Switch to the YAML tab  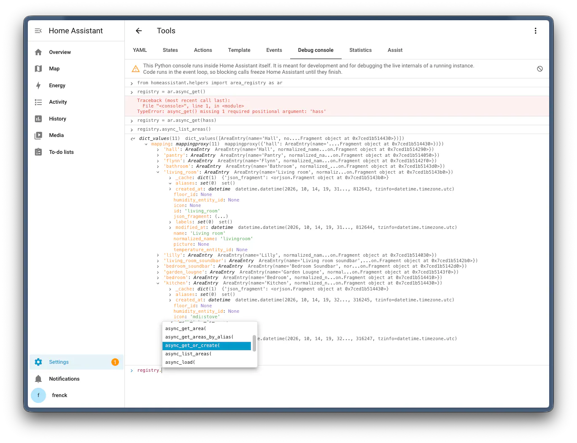click(140, 50)
